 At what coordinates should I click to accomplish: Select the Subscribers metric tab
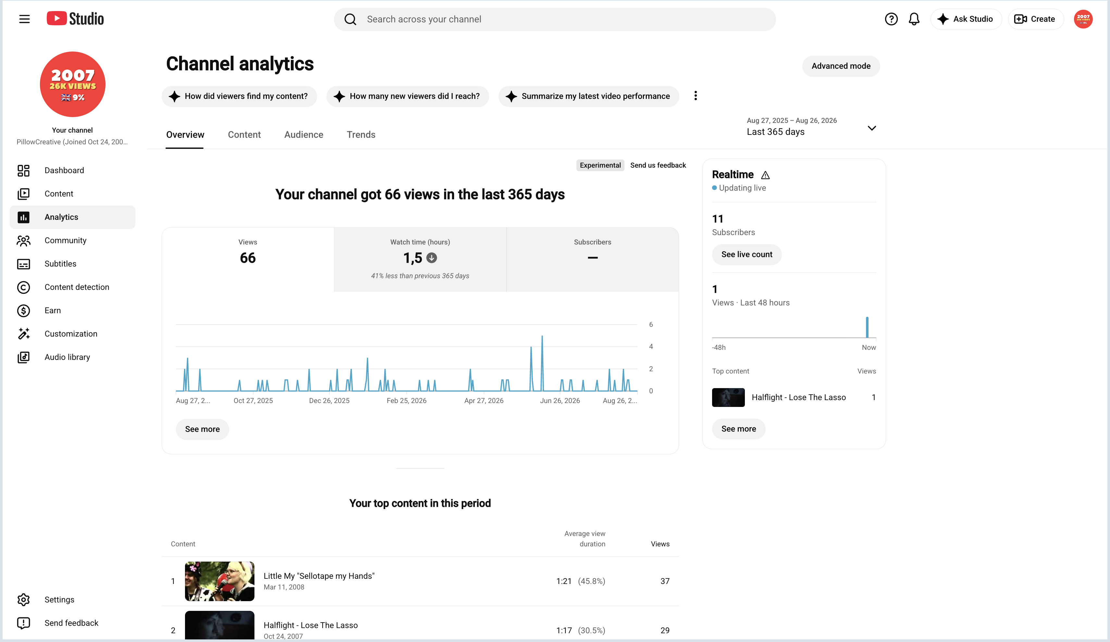tap(592, 259)
